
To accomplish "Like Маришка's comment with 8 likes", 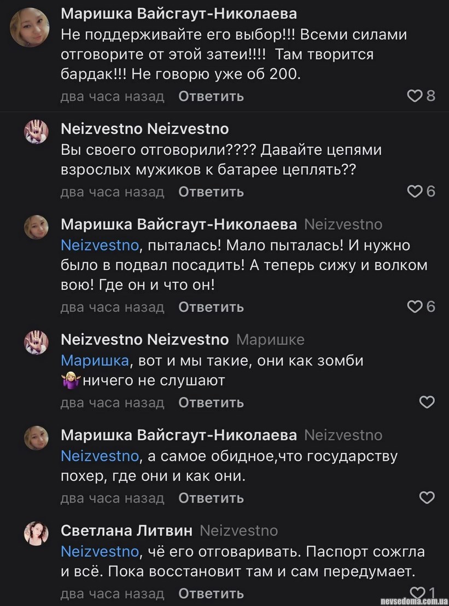I will pos(415,96).
